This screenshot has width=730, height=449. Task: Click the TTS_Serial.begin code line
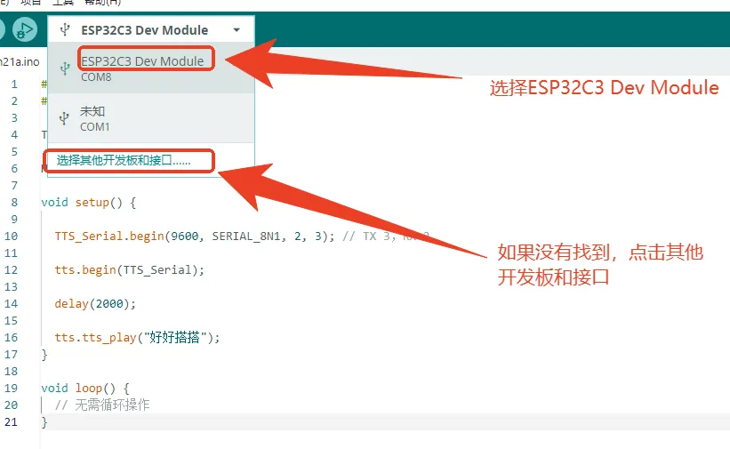point(178,236)
